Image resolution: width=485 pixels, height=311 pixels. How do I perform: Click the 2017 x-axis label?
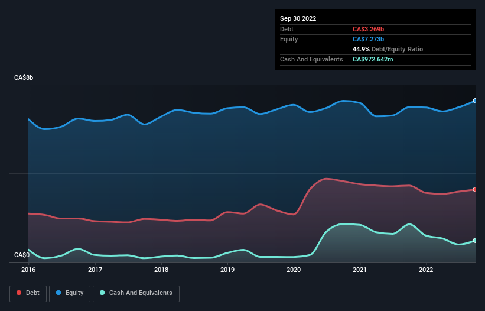point(95,270)
